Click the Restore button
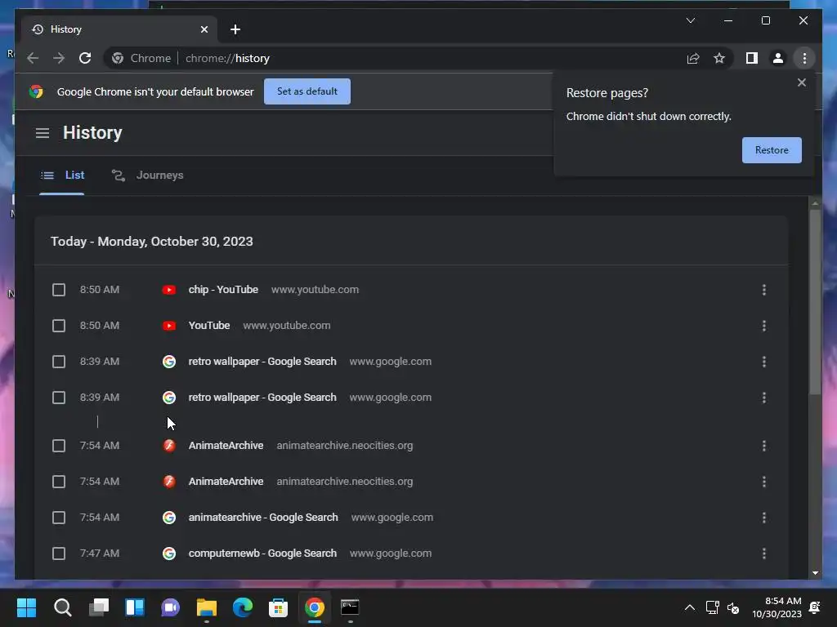 coord(772,150)
